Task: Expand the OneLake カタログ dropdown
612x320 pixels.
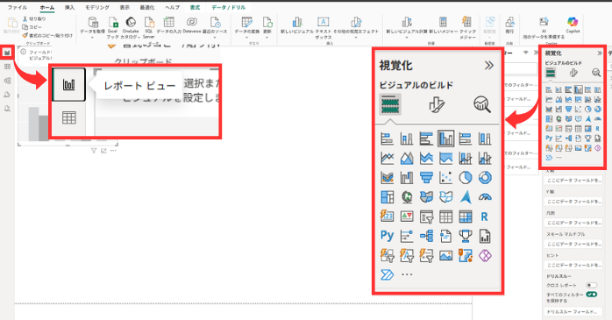Action: click(x=138, y=37)
